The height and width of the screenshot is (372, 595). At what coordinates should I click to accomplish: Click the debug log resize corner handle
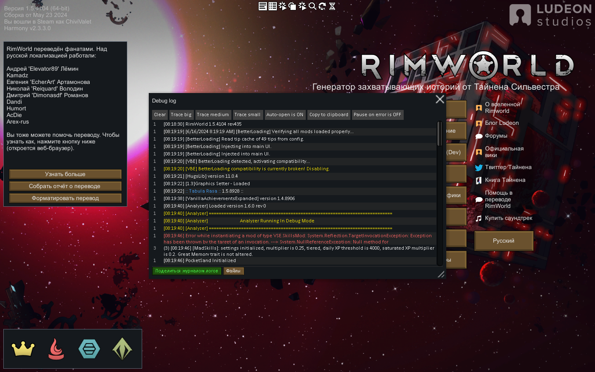pos(441,274)
